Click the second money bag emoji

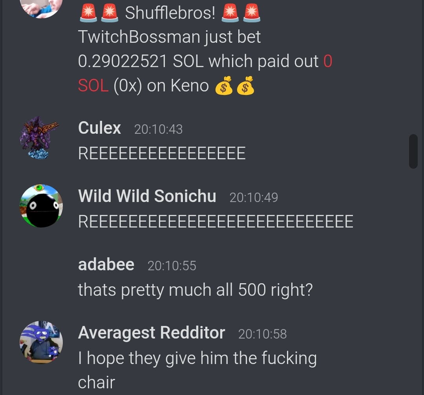click(245, 86)
